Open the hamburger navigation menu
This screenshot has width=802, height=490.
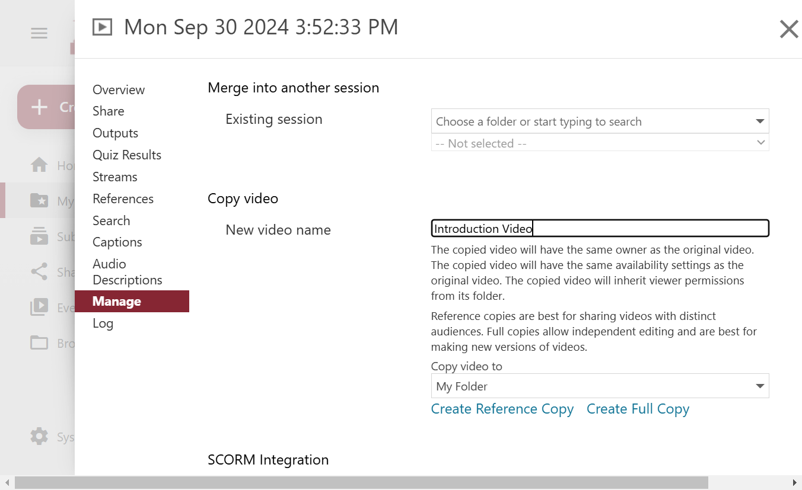(39, 33)
